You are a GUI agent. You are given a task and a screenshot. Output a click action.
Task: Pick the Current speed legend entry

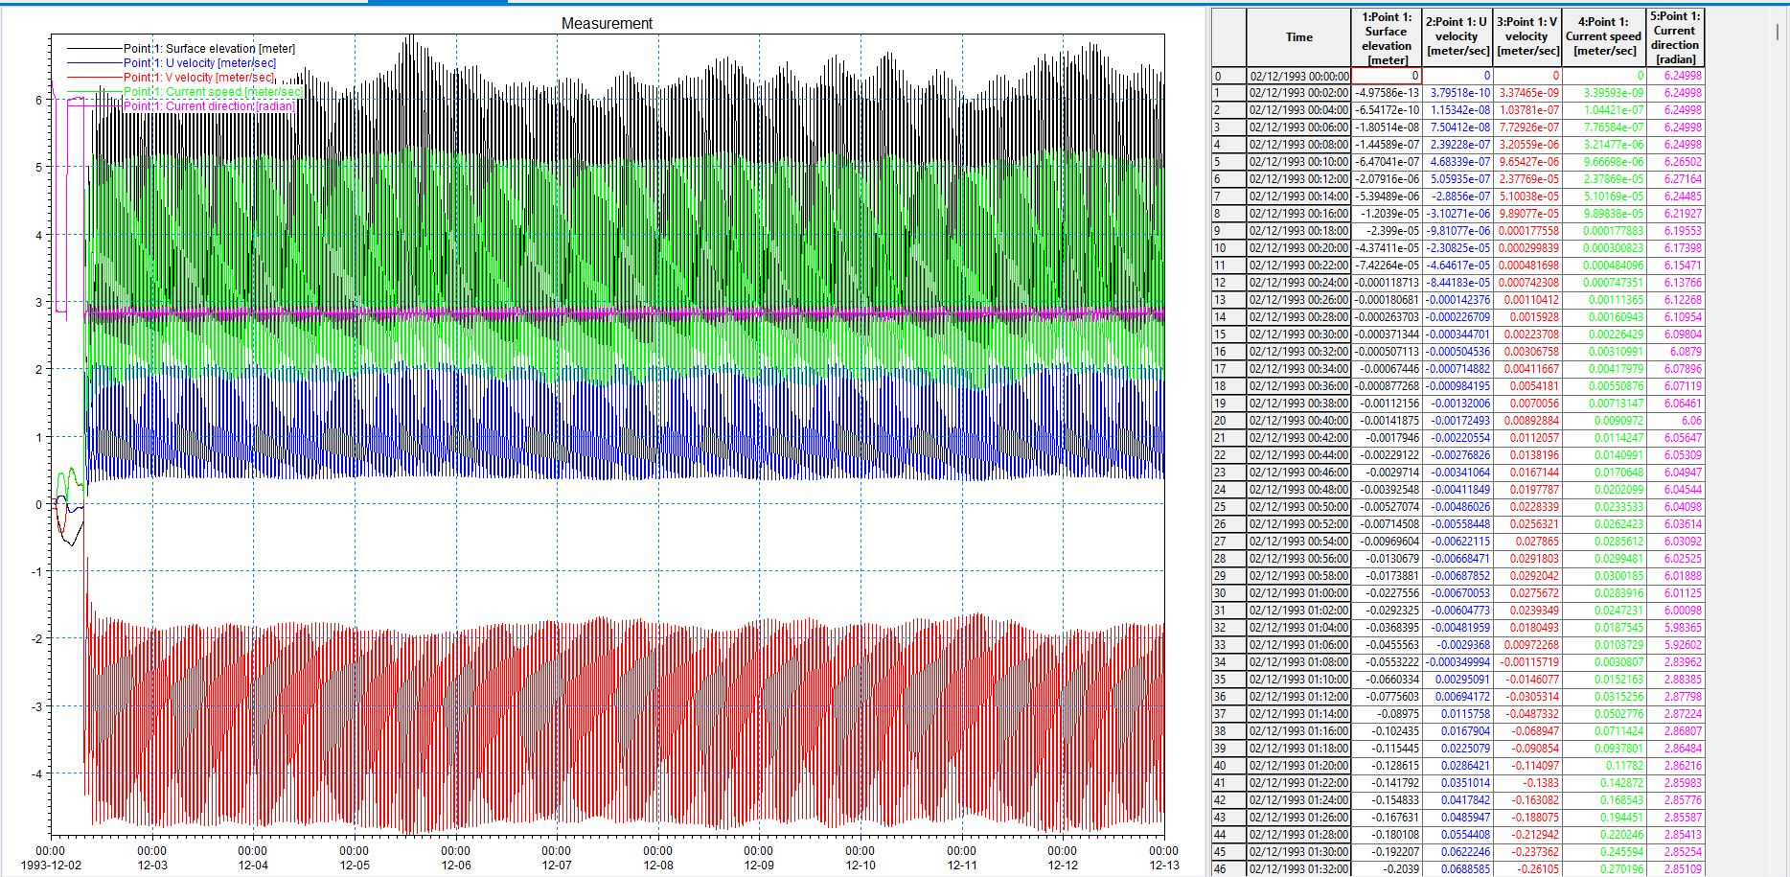coord(213,92)
